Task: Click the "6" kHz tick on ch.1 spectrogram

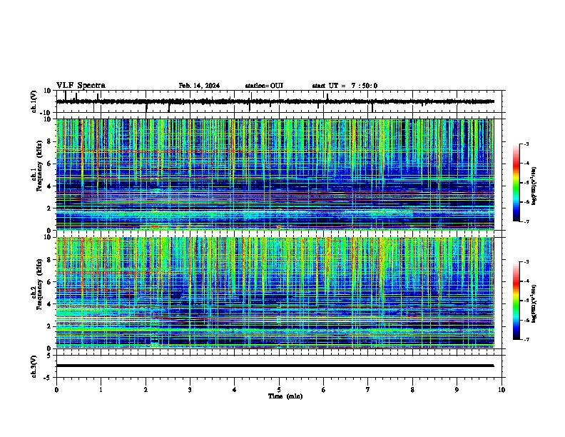Action: tap(49, 164)
